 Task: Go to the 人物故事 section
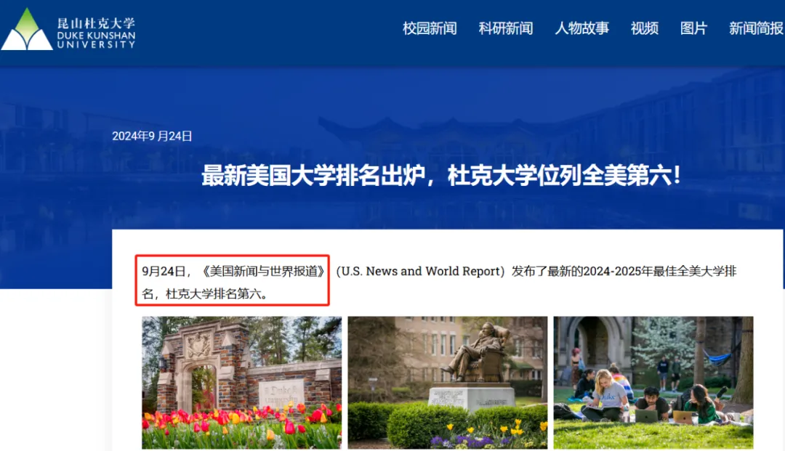pos(581,28)
